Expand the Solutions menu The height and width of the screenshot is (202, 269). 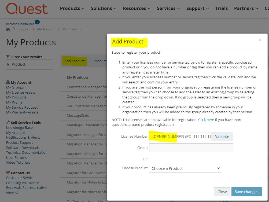click(x=104, y=9)
